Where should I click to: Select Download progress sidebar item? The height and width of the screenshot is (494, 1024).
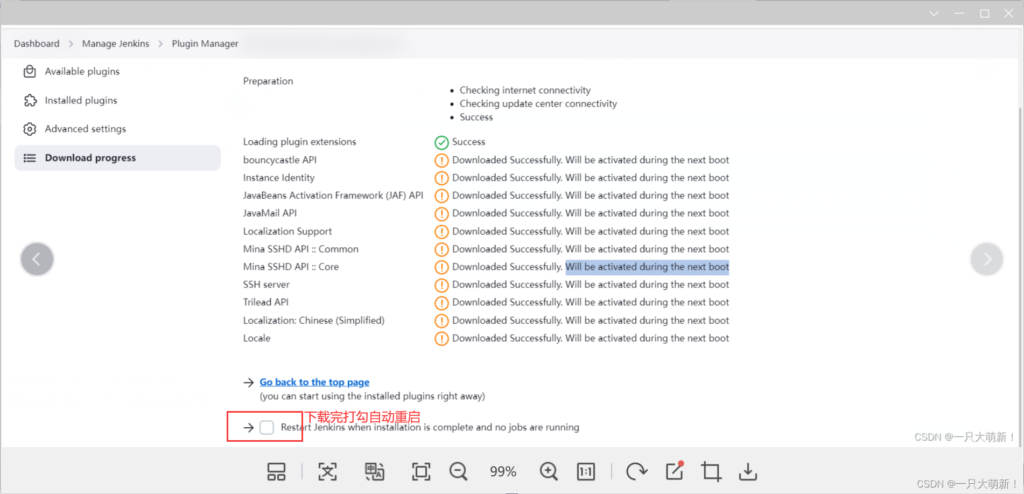117,158
